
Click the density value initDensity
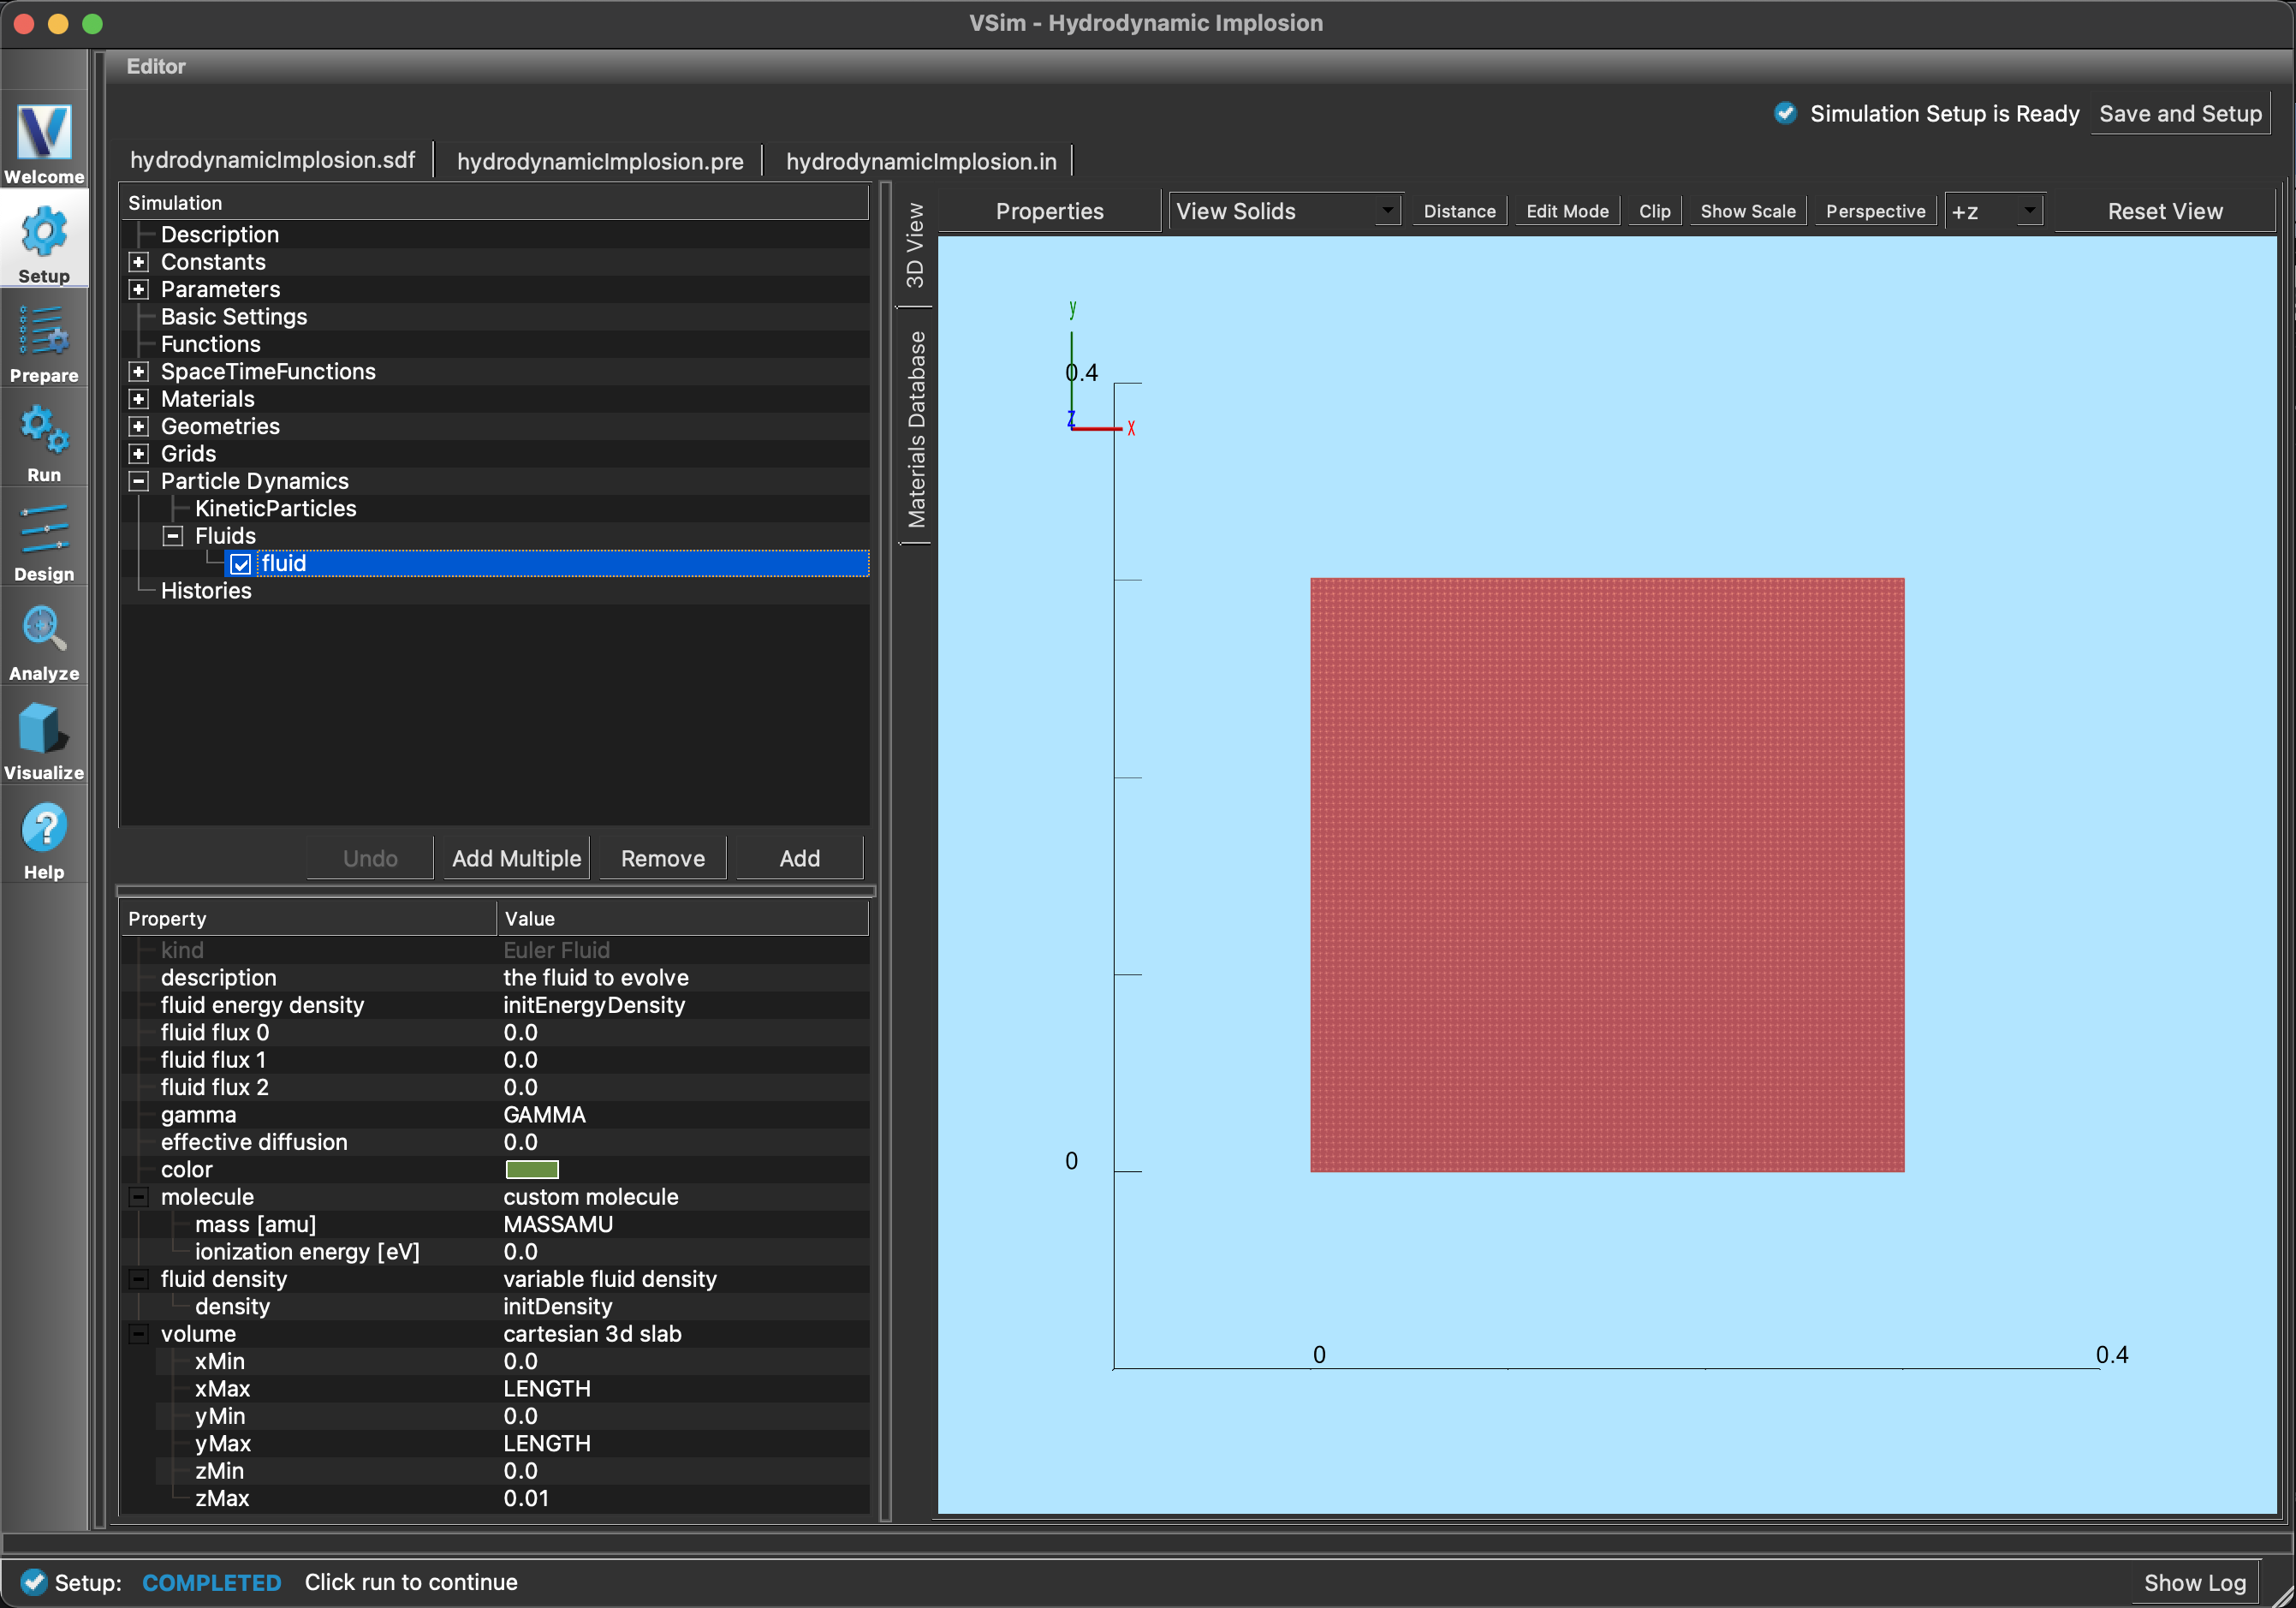point(558,1306)
